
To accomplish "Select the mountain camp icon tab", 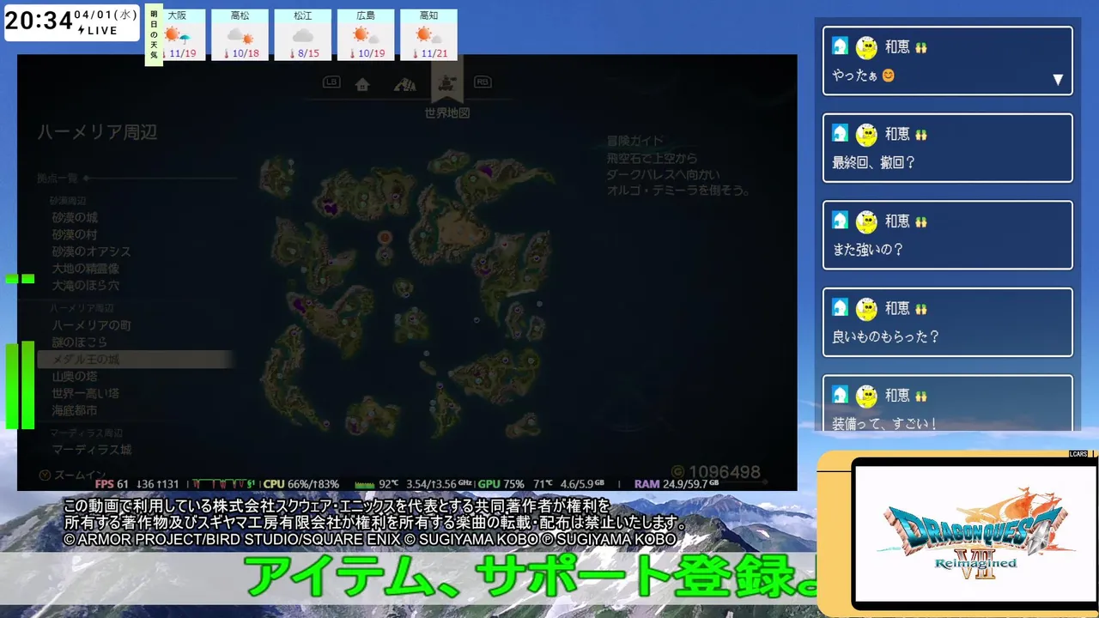I will pyautogui.click(x=404, y=84).
